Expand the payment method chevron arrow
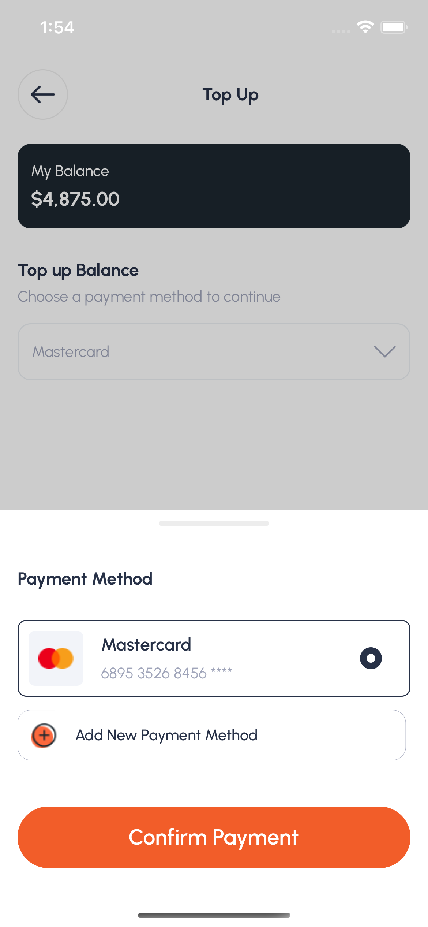 coord(385,352)
